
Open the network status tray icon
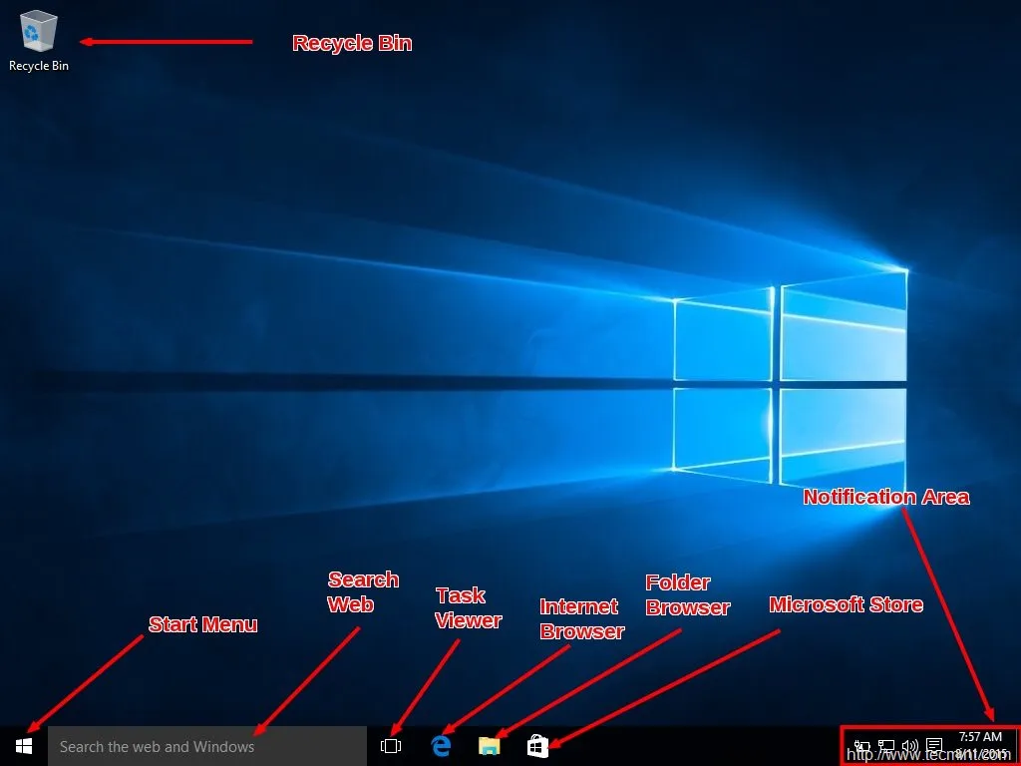click(x=885, y=746)
